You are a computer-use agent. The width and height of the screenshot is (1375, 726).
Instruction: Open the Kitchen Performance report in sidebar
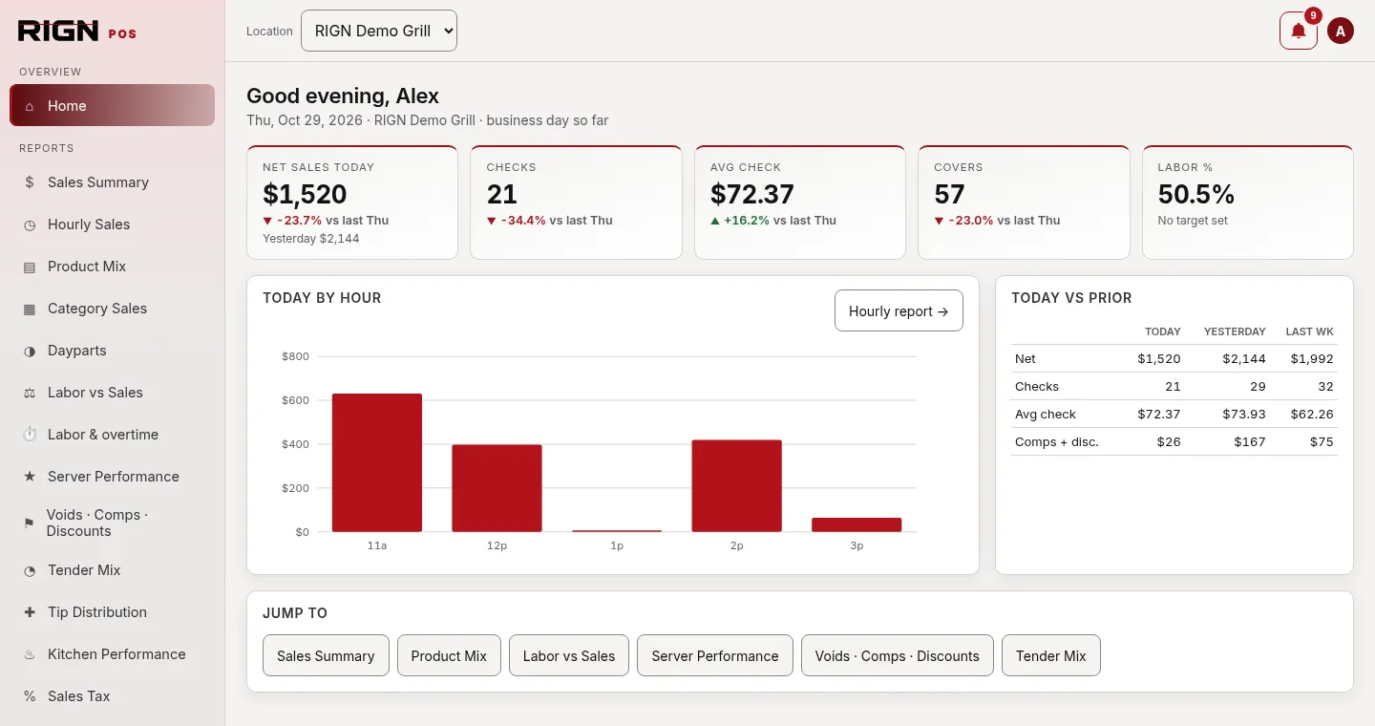(112, 654)
